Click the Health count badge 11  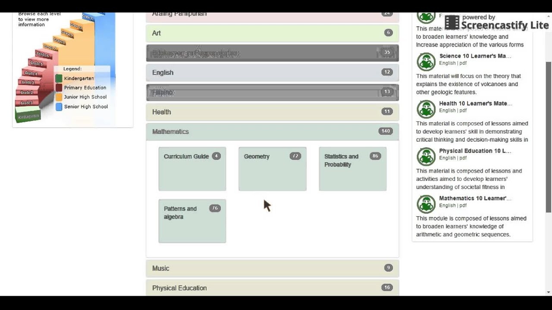pyautogui.click(x=387, y=112)
